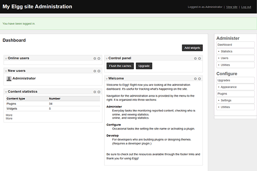This screenshot has width=257, height=171.
Task: Remove the Online users widget
Action: coord(99,58)
